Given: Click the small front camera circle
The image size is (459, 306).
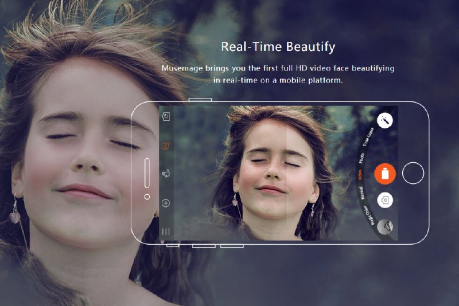Looking at the screenshot, I should [147, 197].
